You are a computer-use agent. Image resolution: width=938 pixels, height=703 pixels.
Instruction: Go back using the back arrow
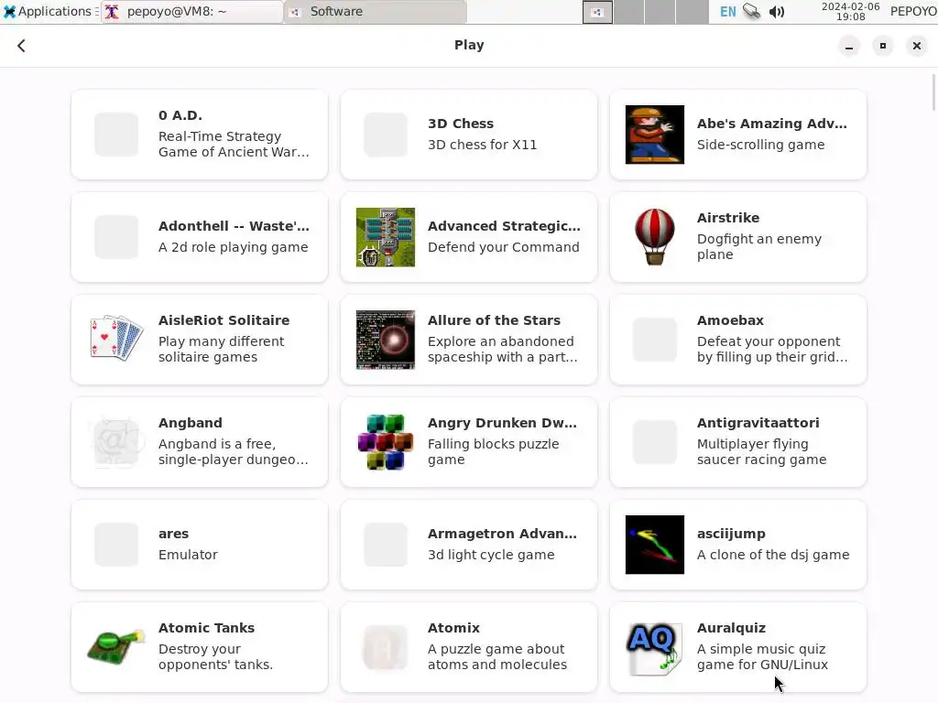tap(22, 46)
